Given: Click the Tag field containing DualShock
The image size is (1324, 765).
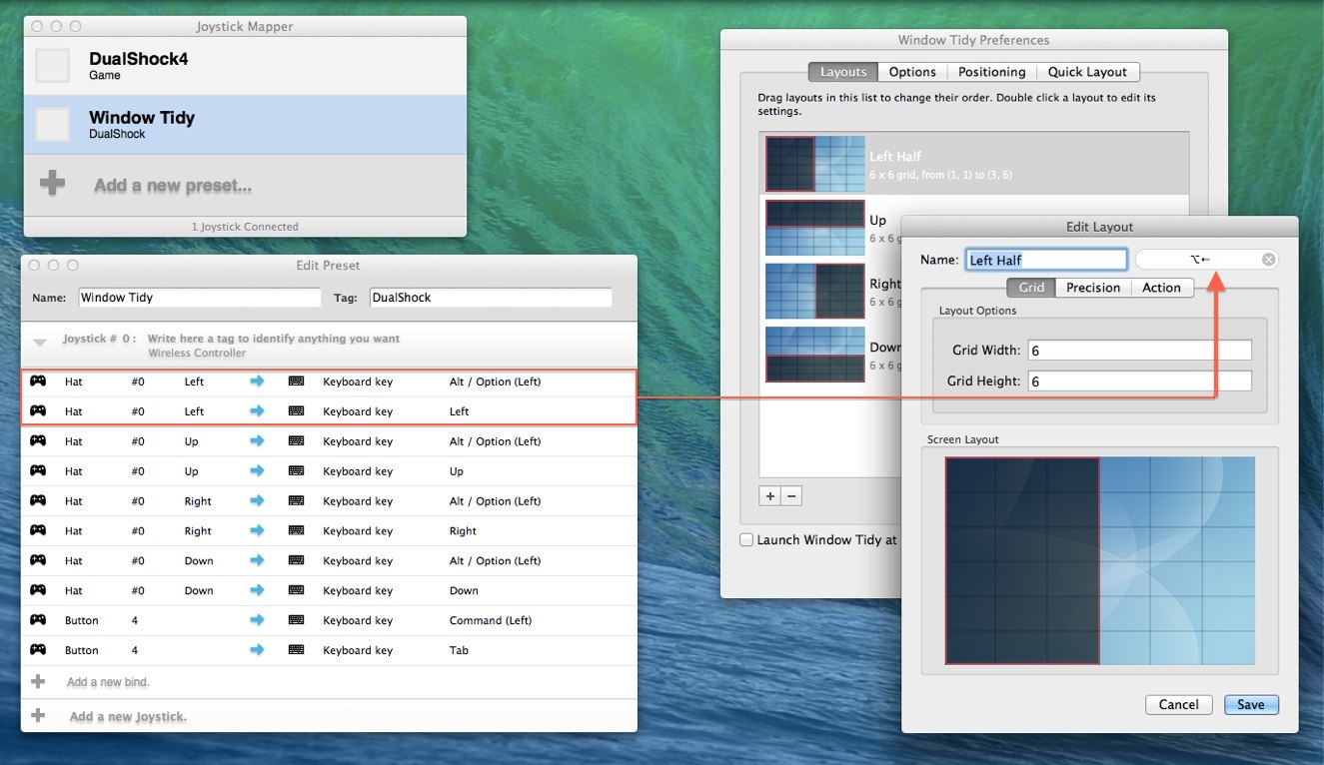Looking at the screenshot, I should 490,298.
